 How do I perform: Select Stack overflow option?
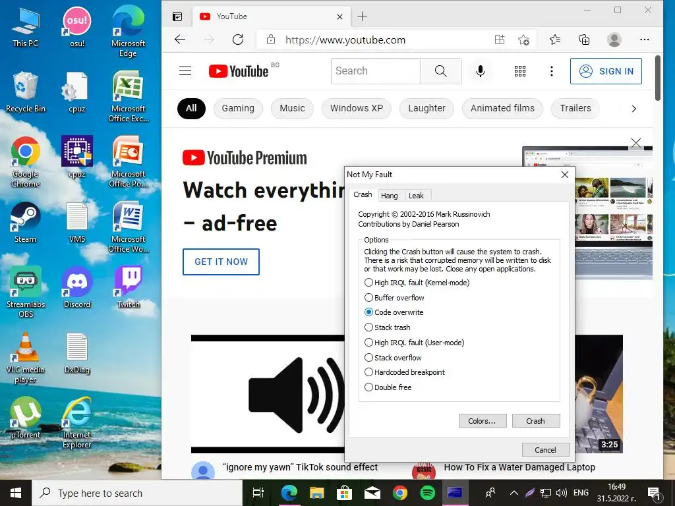(393, 358)
